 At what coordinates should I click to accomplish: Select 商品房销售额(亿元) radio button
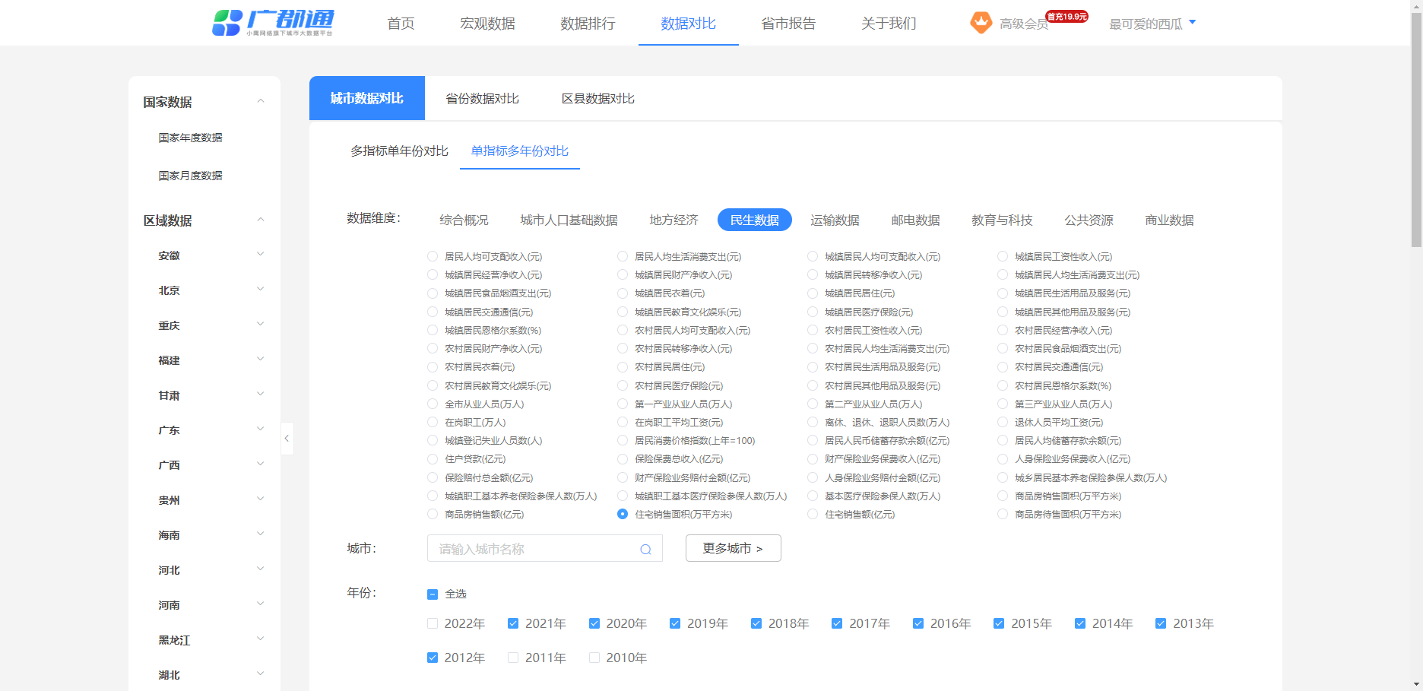[x=433, y=515]
